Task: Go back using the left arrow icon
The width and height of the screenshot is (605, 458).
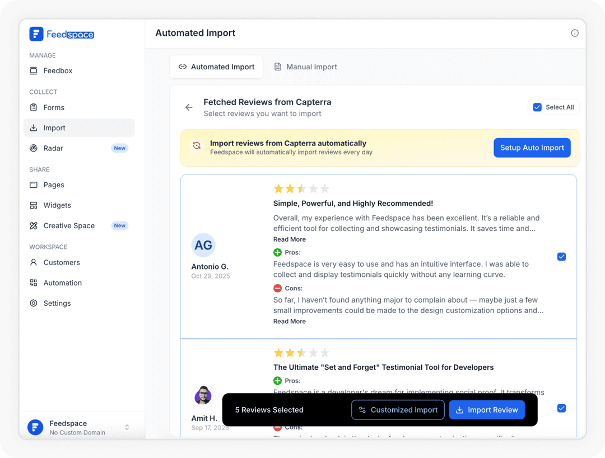Action: pyautogui.click(x=189, y=107)
